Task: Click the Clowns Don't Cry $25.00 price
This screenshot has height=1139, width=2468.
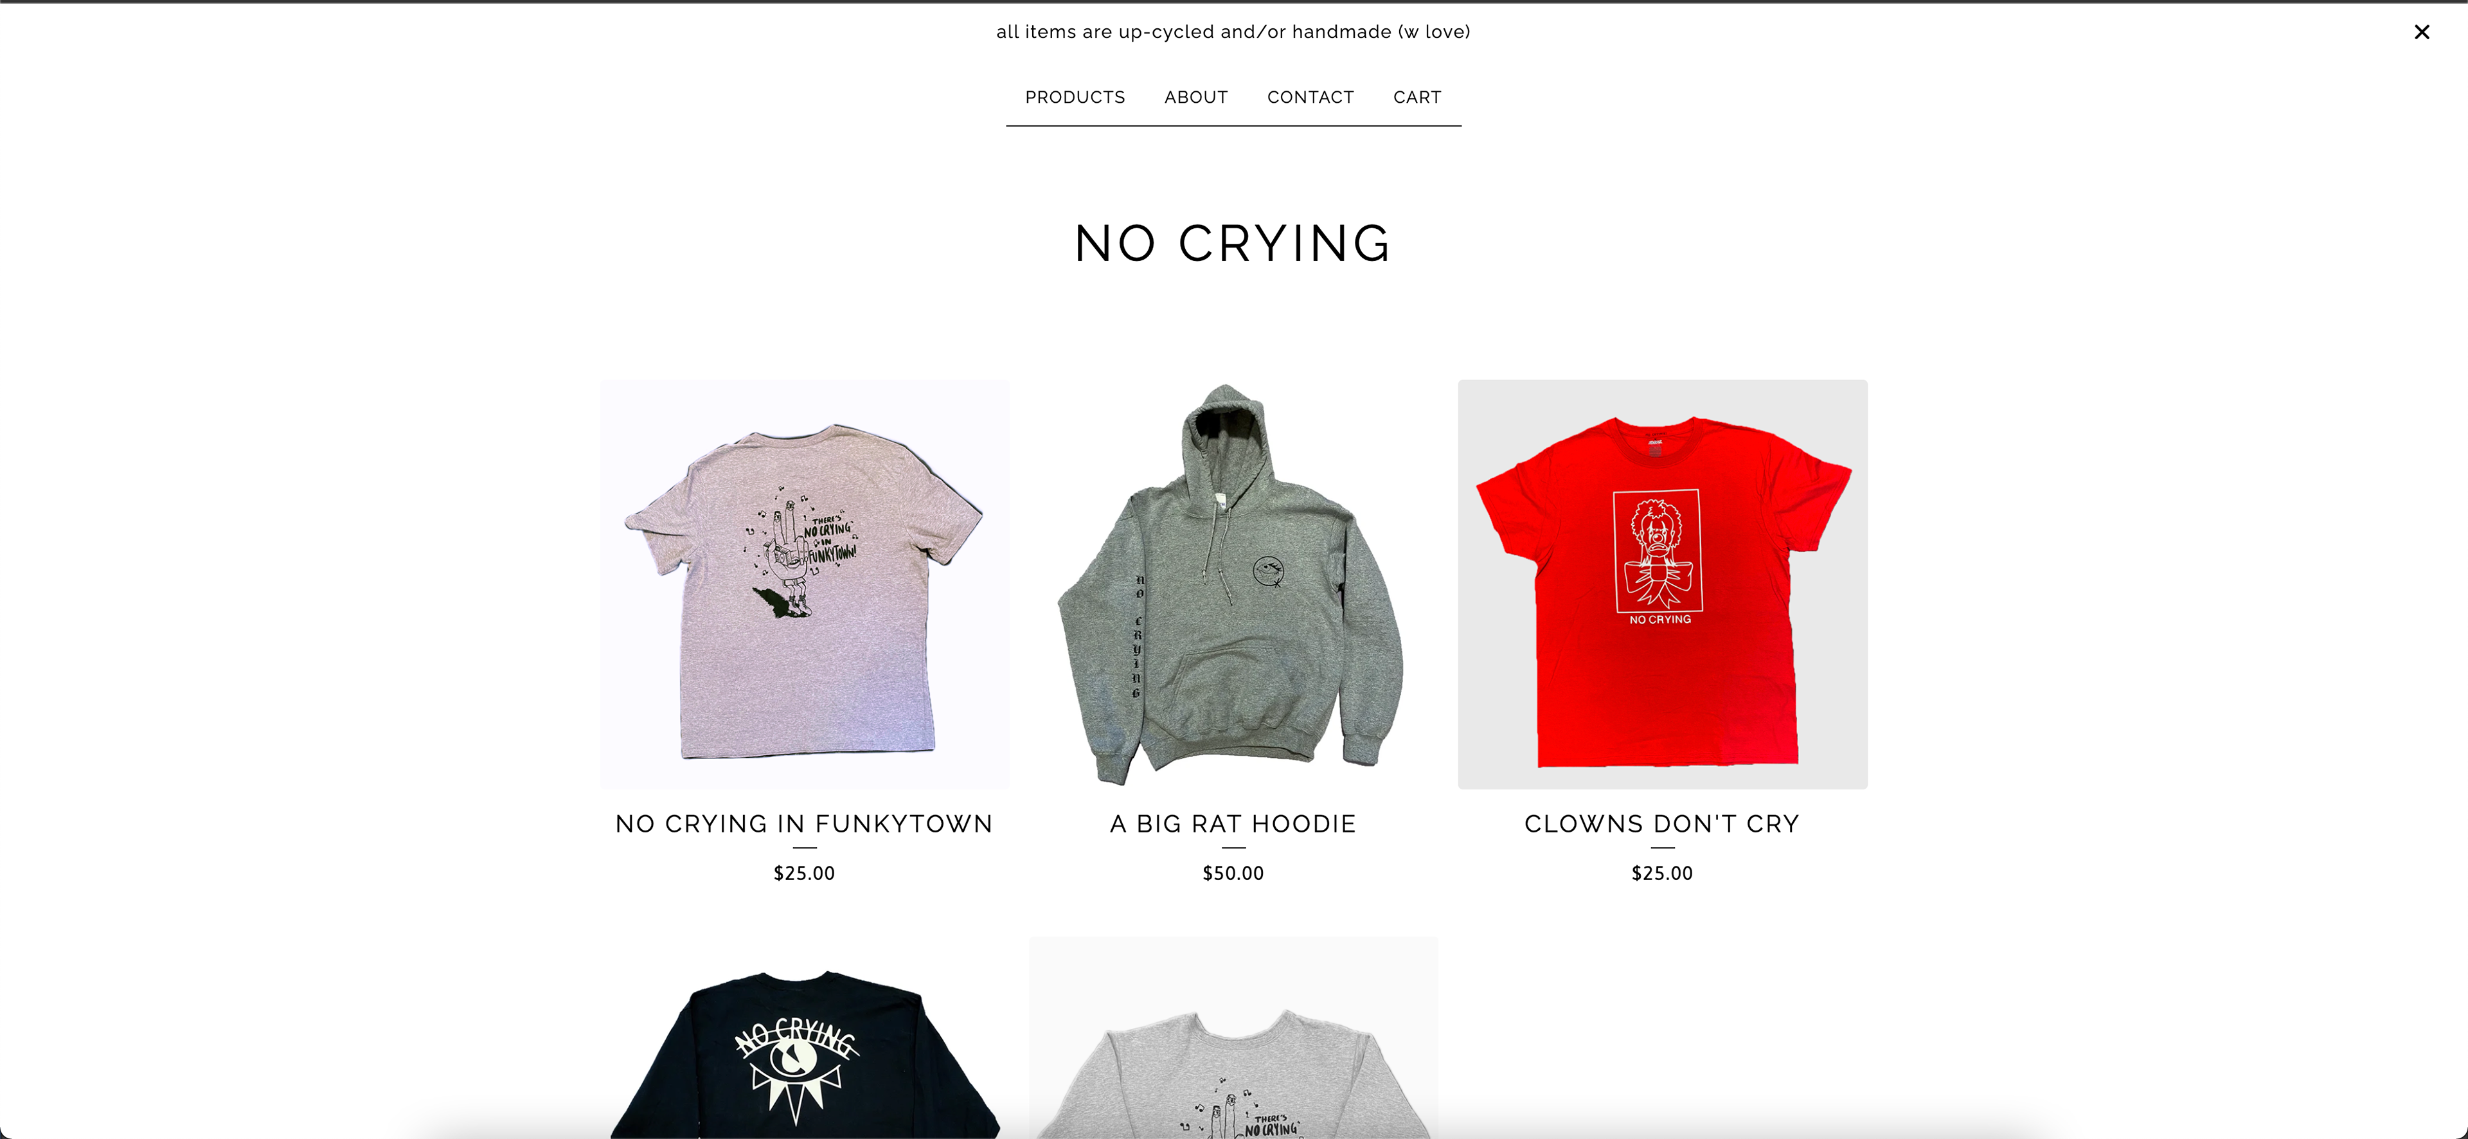Action: click(x=1662, y=874)
